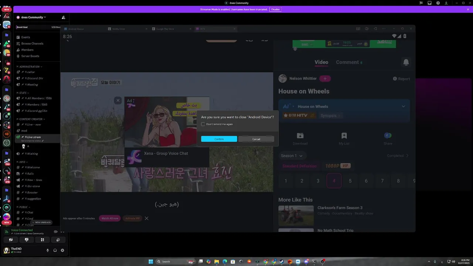Open the Season 1 dropdown

coord(292,156)
